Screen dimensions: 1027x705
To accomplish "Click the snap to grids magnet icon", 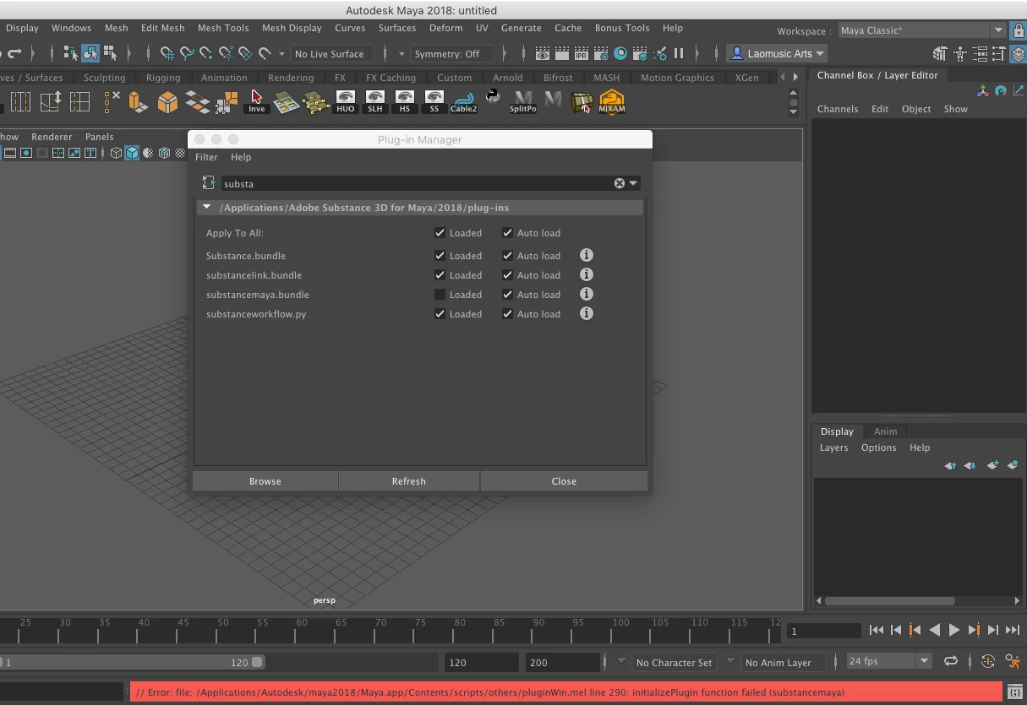I will click(x=167, y=53).
